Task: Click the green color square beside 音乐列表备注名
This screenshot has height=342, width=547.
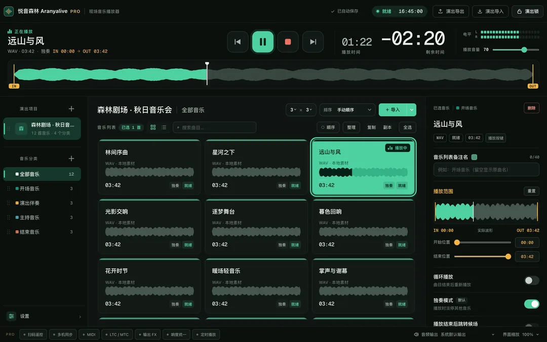Action: click(x=474, y=157)
